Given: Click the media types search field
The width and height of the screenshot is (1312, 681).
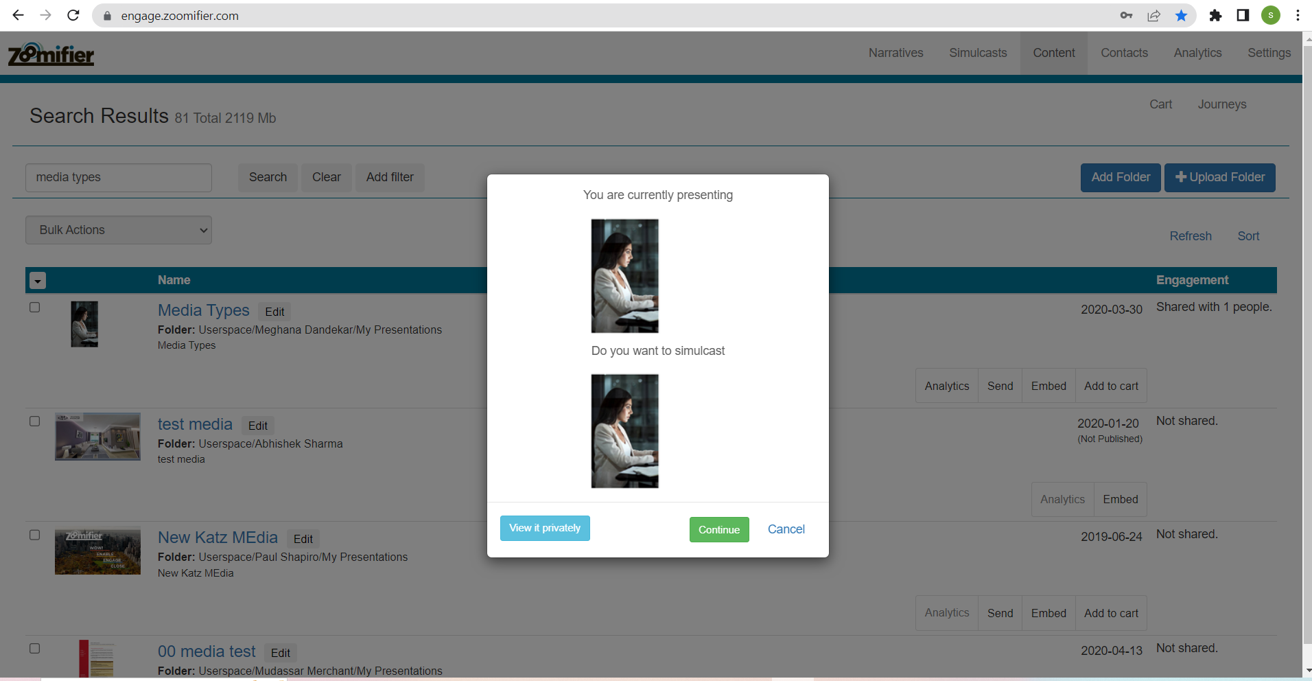Looking at the screenshot, I should click(119, 177).
